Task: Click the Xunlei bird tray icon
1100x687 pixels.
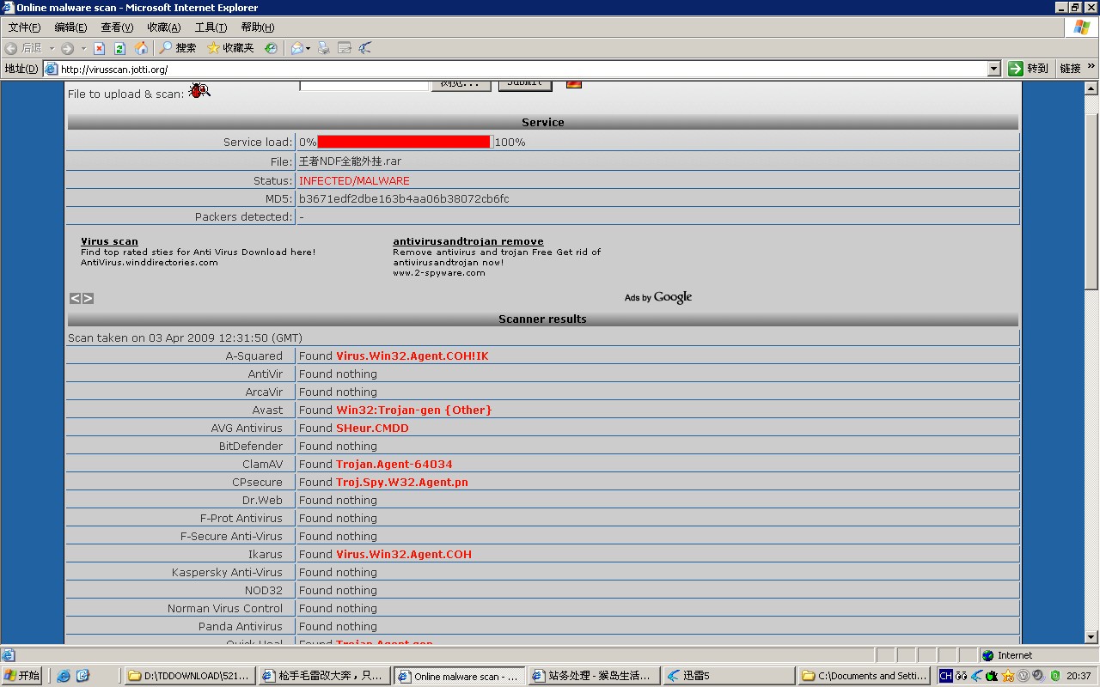Action: [x=976, y=676]
